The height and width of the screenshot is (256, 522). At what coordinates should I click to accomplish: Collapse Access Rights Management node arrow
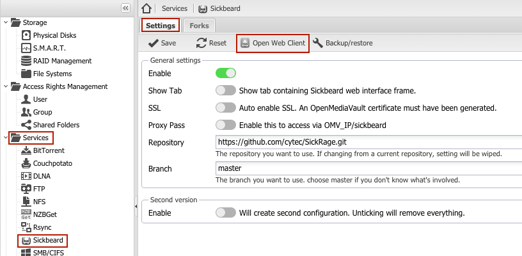click(6, 86)
